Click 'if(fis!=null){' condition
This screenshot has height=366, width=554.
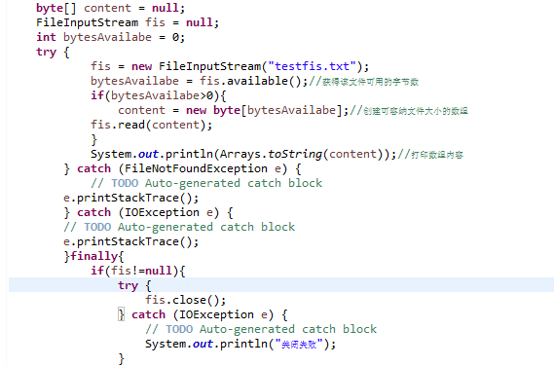(138, 271)
